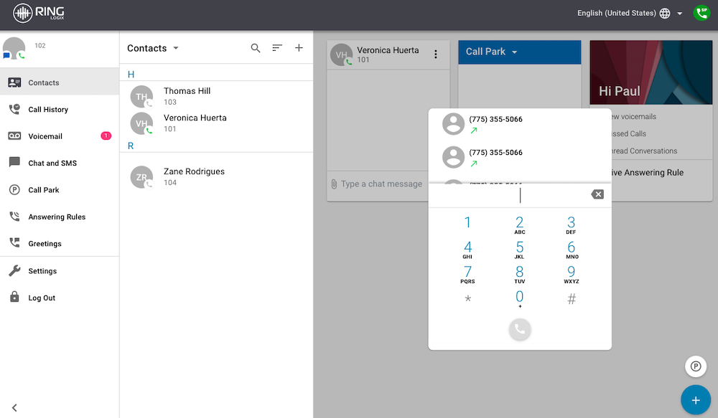Viewport: 718px width, 418px height.
Task: Click the blue floating plus button
Action: pyautogui.click(x=696, y=400)
